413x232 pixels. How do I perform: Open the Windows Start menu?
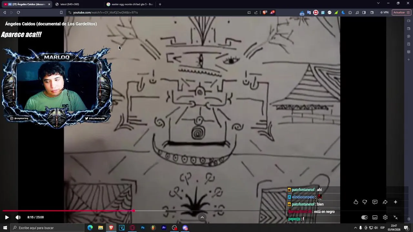[5, 228]
